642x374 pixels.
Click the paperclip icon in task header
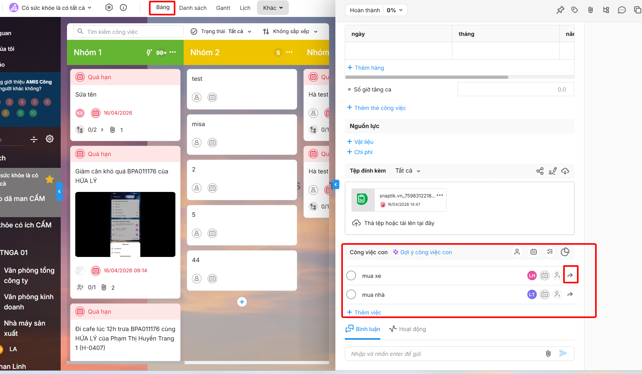point(590,10)
